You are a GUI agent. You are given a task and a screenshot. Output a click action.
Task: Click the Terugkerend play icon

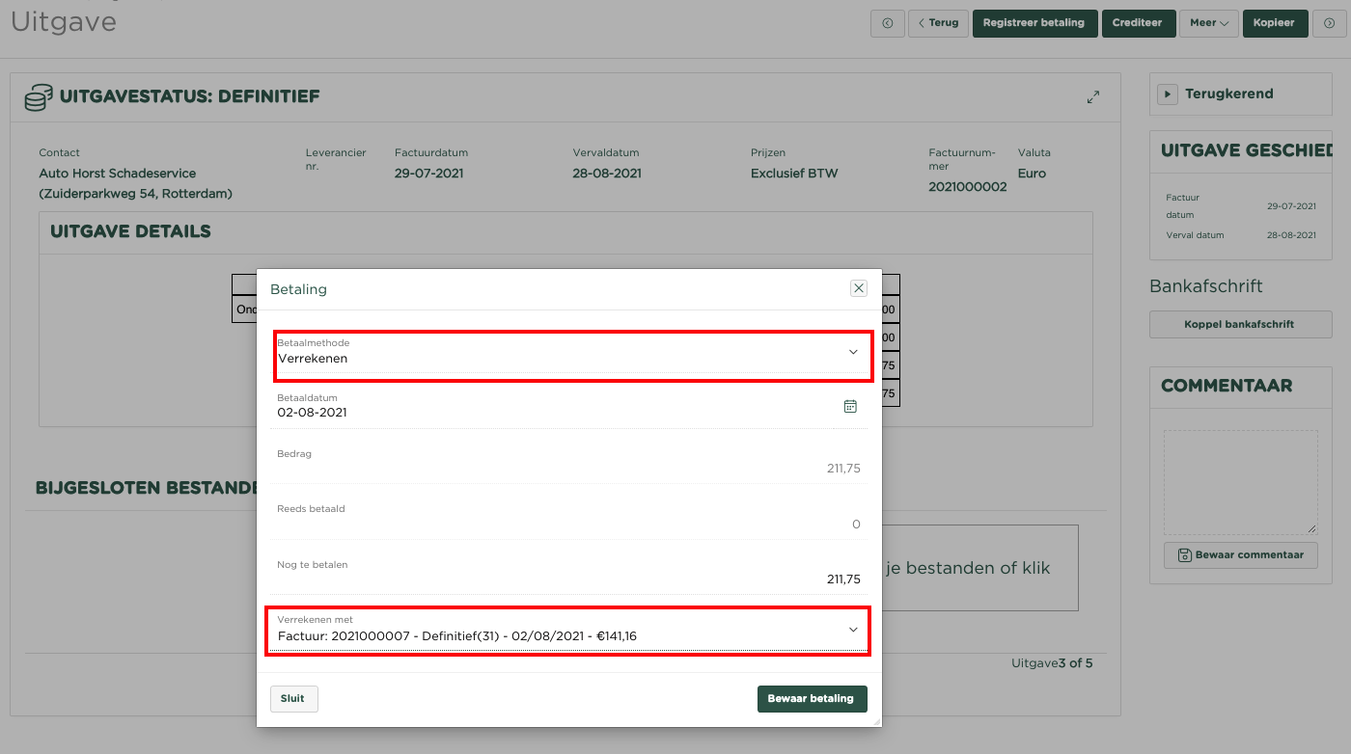point(1168,94)
